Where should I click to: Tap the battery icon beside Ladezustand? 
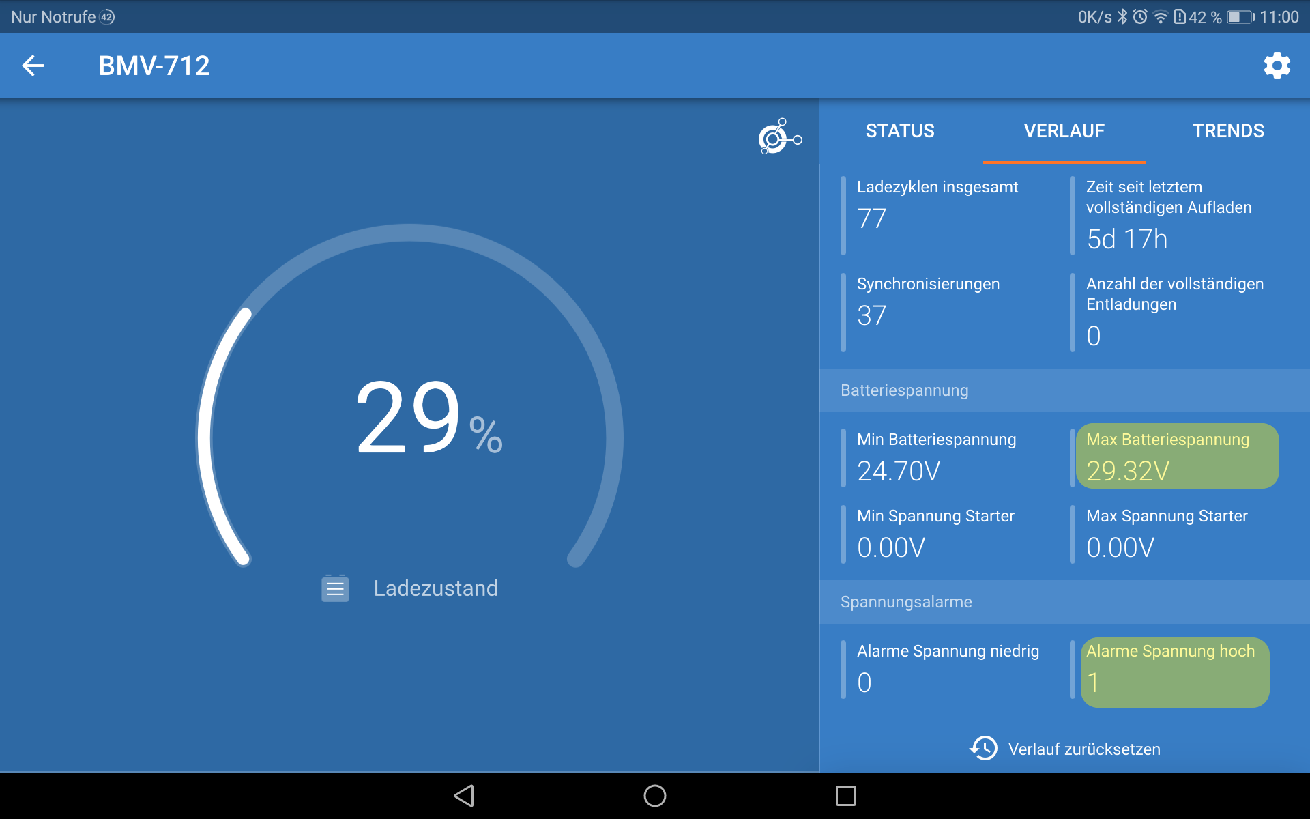point(335,588)
